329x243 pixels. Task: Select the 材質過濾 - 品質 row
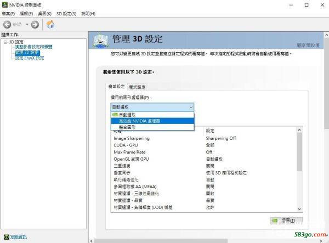click(x=204, y=201)
